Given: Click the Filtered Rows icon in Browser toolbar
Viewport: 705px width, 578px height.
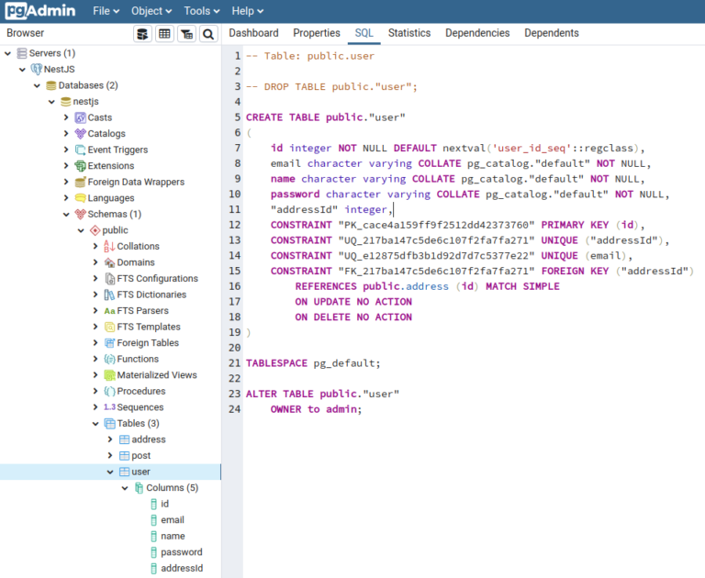Looking at the screenshot, I should pyautogui.click(x=186, y=34).
